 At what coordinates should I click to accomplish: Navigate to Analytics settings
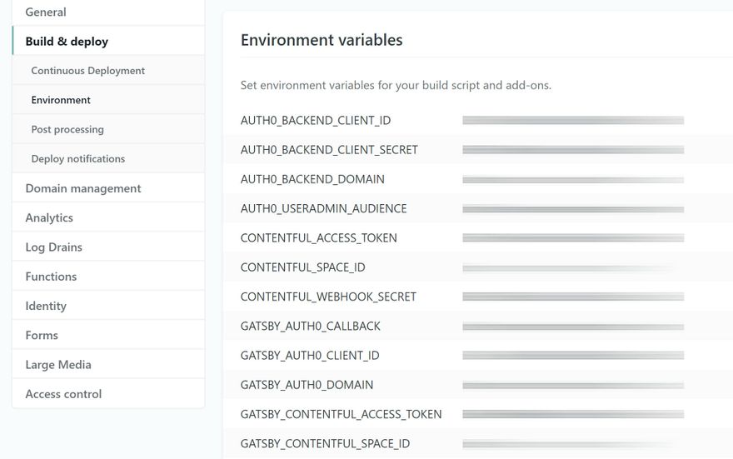pos(49,218)
